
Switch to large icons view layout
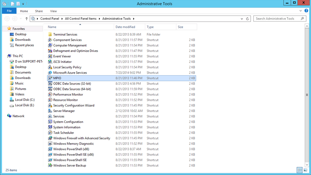pyautogui.click(x=305, y=170)
